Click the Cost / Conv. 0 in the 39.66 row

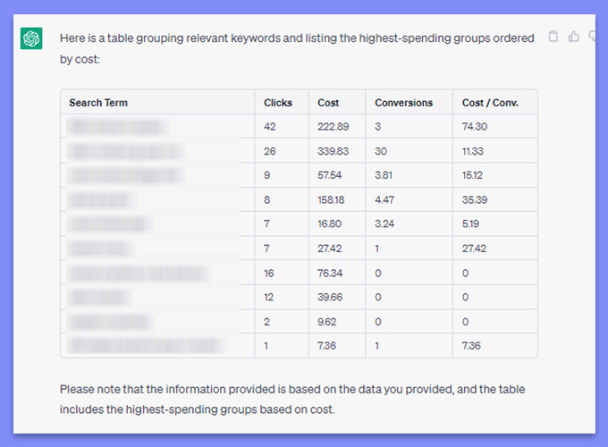pos(465,298)
